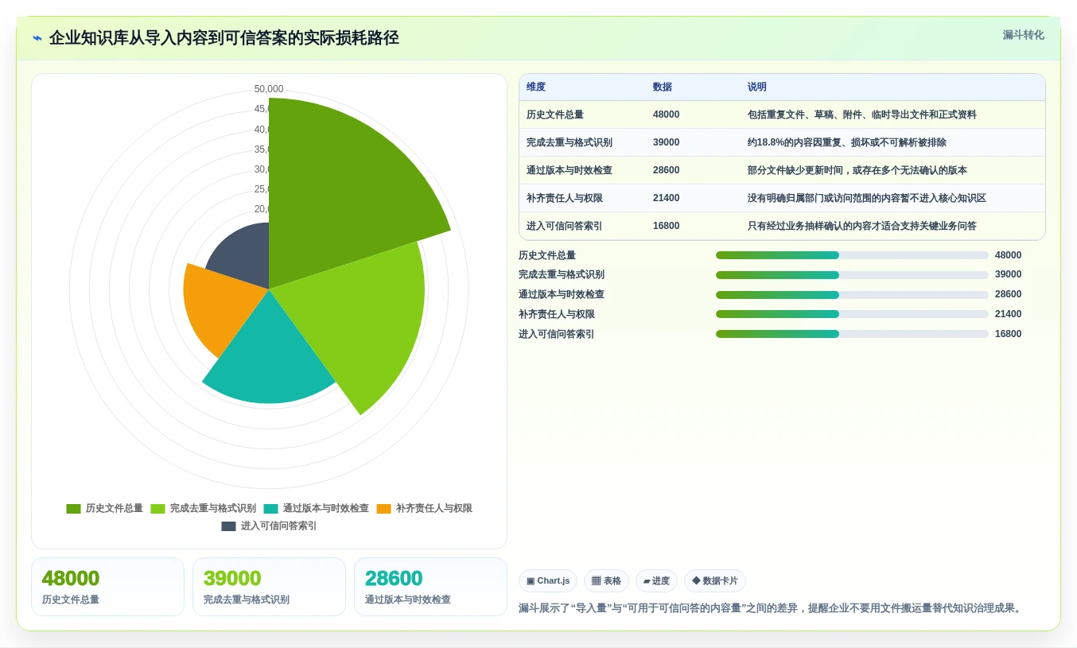Click the footer note starting 漏斗展示了
The width and height of the screenshot is (1077, 648).
(772, 608)
